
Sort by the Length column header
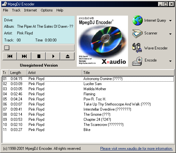pos(18,73)
